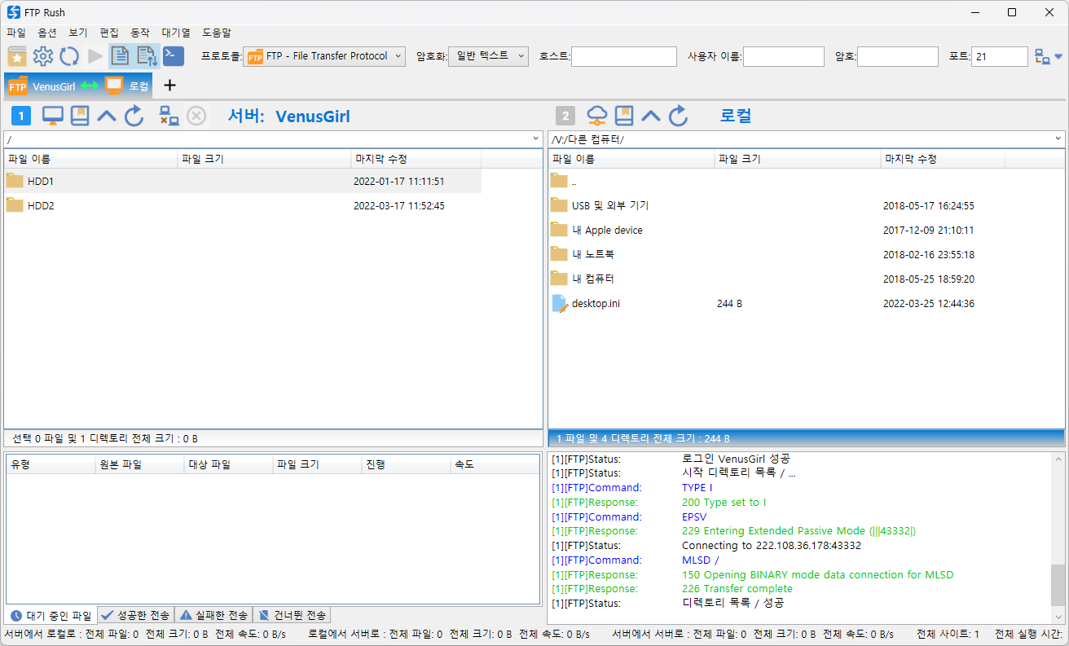Sort server list by 파일 이름 column
The image size is (1069, 646).
90,159
